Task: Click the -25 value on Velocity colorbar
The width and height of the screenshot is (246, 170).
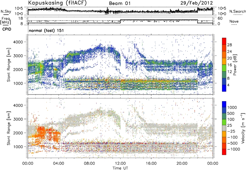Action: (231, 131)
